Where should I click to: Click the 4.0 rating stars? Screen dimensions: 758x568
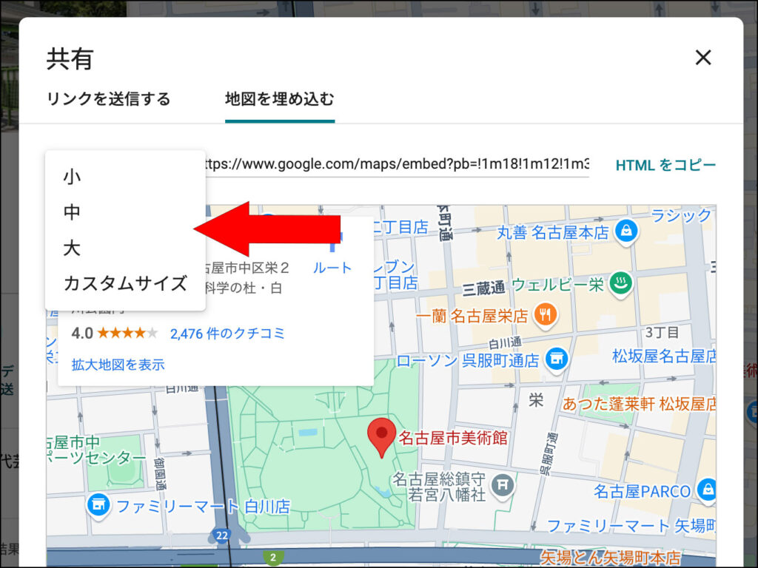[x=127, y=333]
